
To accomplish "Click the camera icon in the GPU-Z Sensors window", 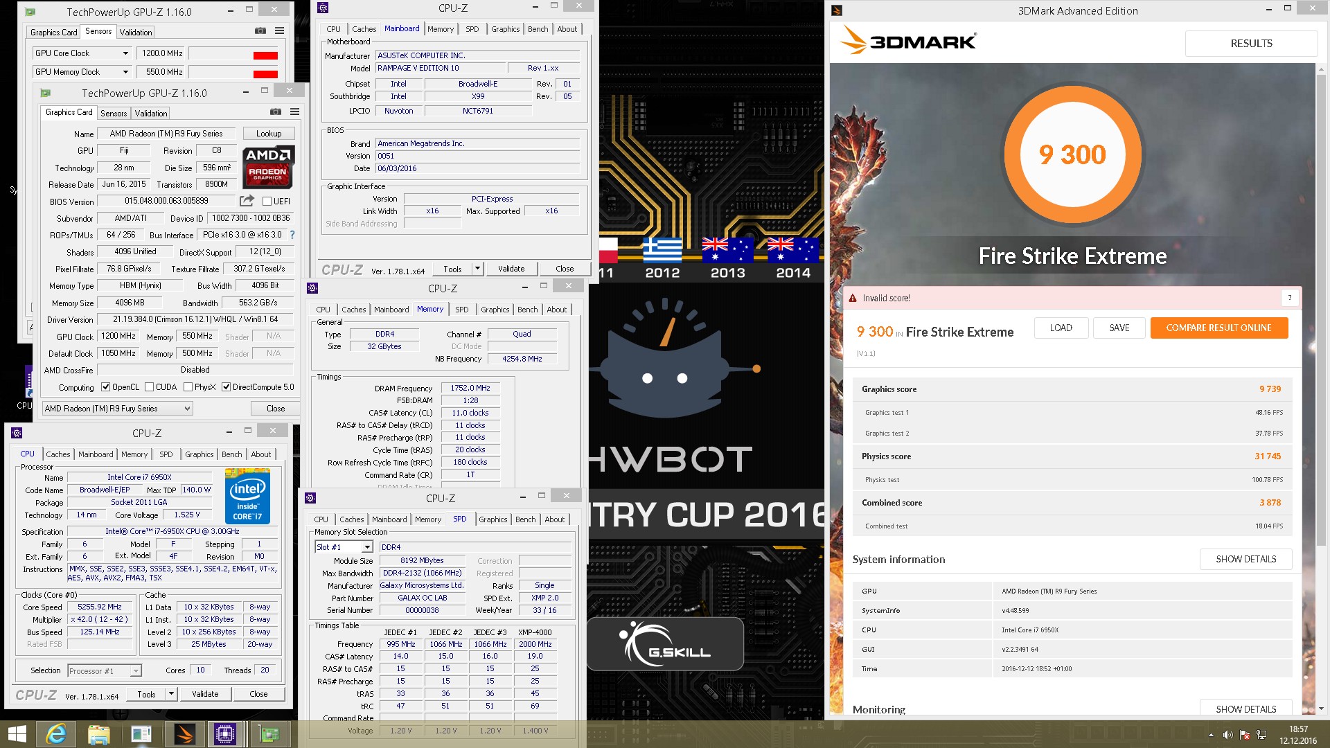I will pyautogui.click(x=260, y=31).
